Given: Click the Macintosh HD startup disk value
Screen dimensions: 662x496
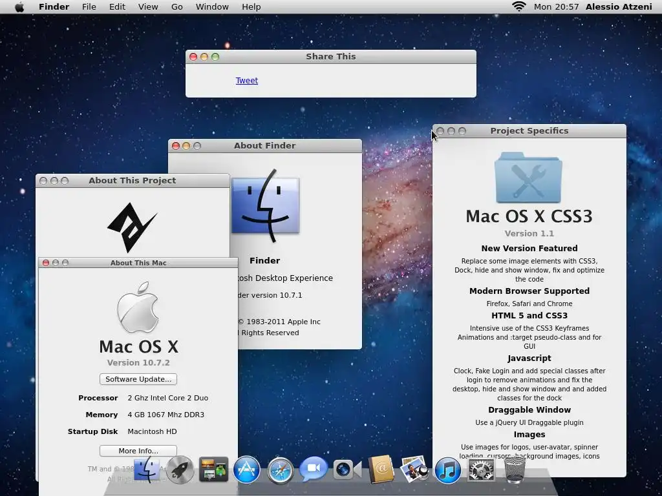Looking at the screenshot, I should click(x=152, y=431).
